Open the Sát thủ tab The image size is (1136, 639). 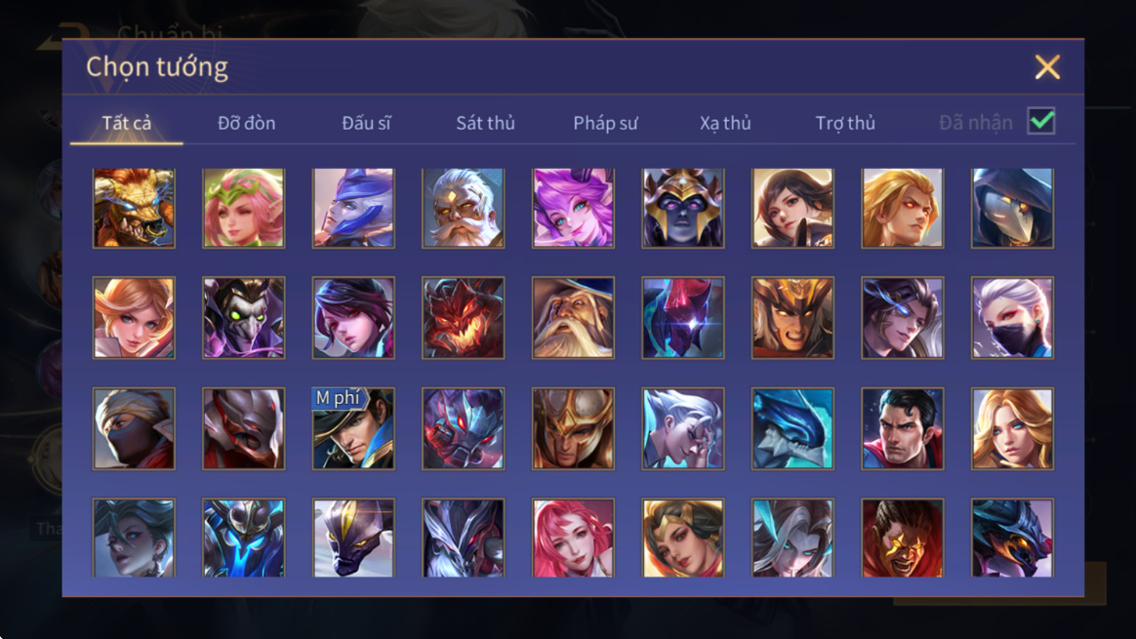pyautogui.click(x=485, y=123)
